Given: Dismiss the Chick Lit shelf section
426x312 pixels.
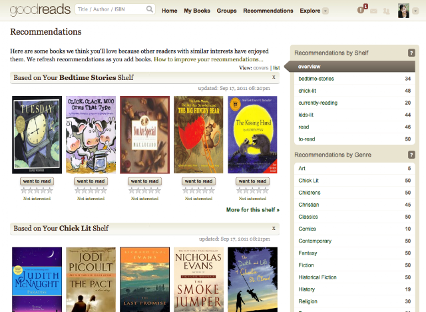Looking at the screenshot, I should [274, 228].
